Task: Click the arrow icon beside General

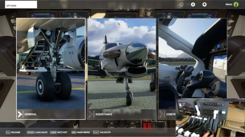Action: 20,114
